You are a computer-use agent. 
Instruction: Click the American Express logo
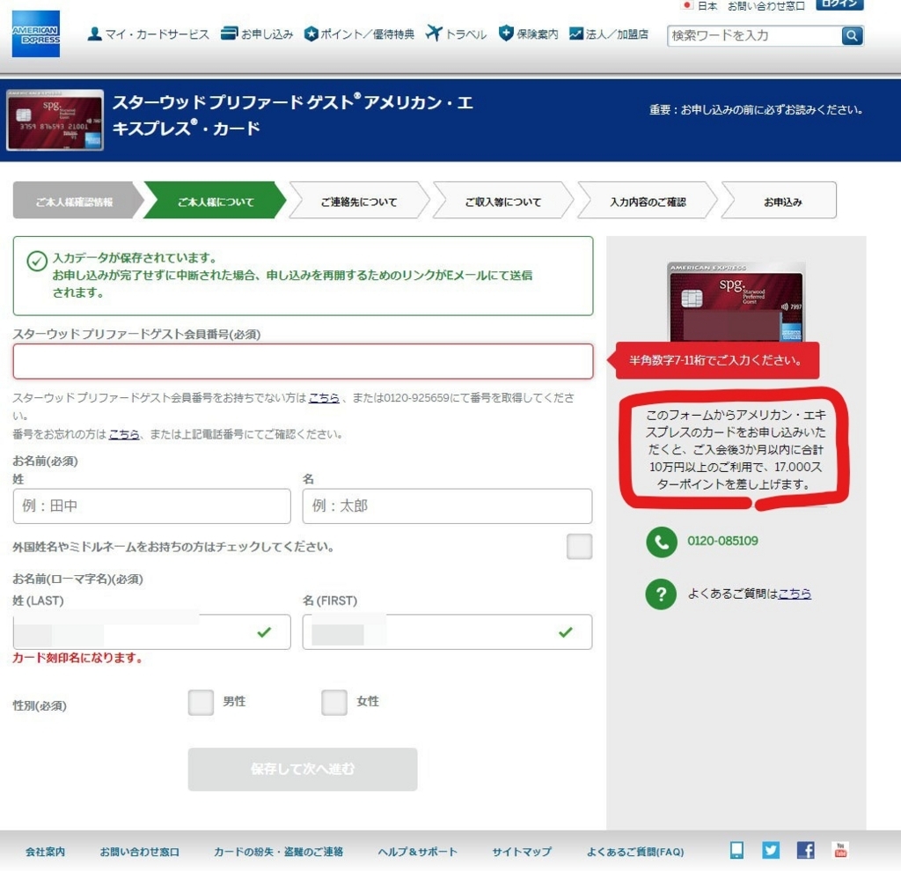pos(35,34)
